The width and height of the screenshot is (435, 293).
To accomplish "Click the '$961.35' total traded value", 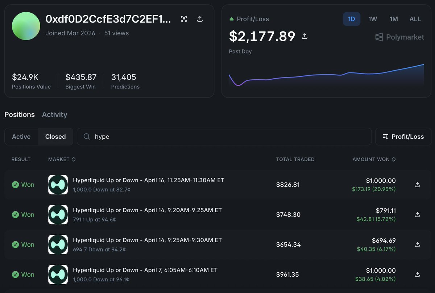I will 287,275.
